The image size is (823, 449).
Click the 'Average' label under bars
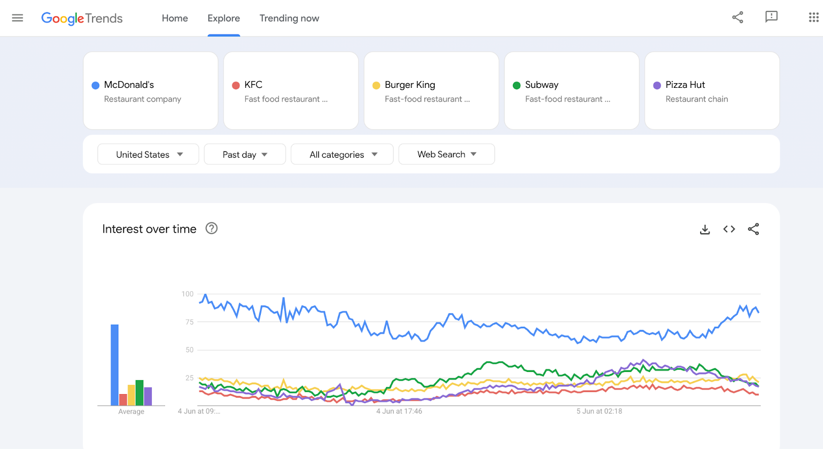131,411
